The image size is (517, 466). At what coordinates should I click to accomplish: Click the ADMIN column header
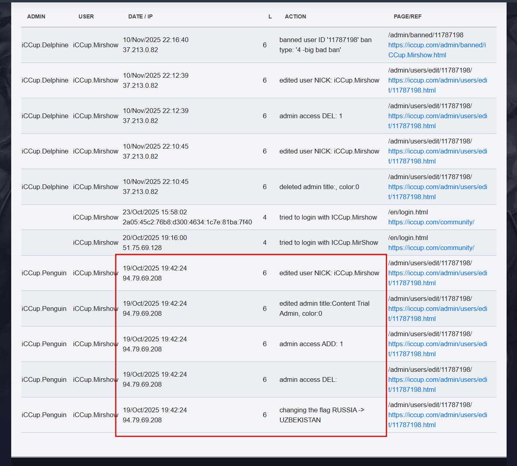click(36, 16)
